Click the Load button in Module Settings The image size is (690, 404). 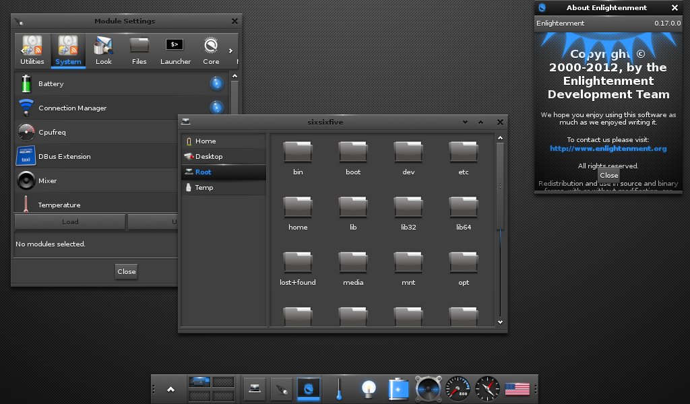point(70,222)
